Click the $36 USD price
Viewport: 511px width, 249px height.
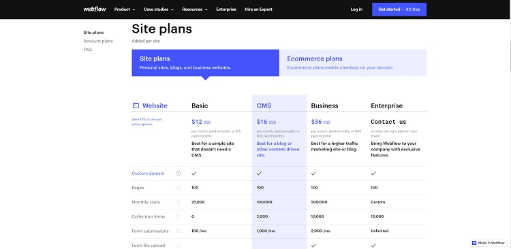321,122
